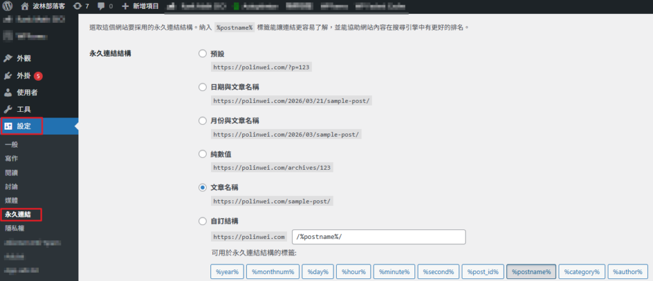Click the /2026/03/21/sample-post/ example URL
This screenshot has width=653, height=281.
click(291, 100)
